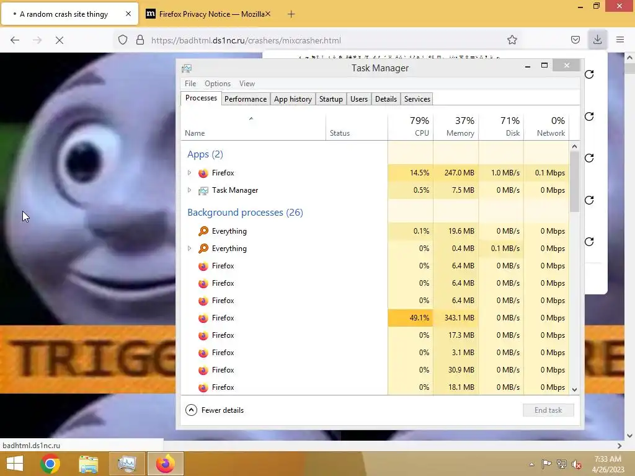Click the Firefox page scroll right arrow
The width and height of the screenshot is (635, 476).
coord(619,446)
